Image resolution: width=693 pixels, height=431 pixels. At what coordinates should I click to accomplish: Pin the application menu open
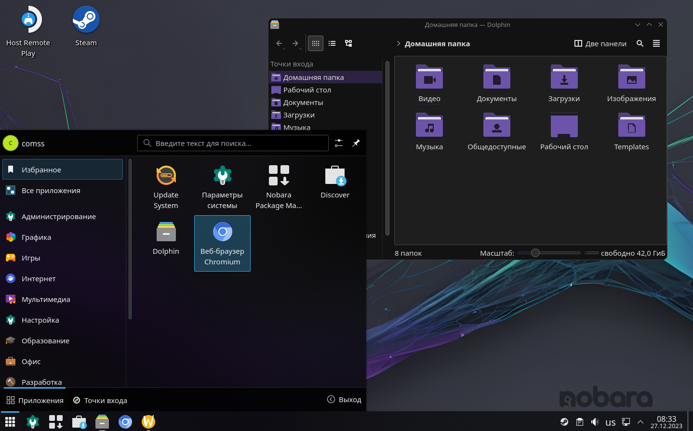tap(356, 143)
